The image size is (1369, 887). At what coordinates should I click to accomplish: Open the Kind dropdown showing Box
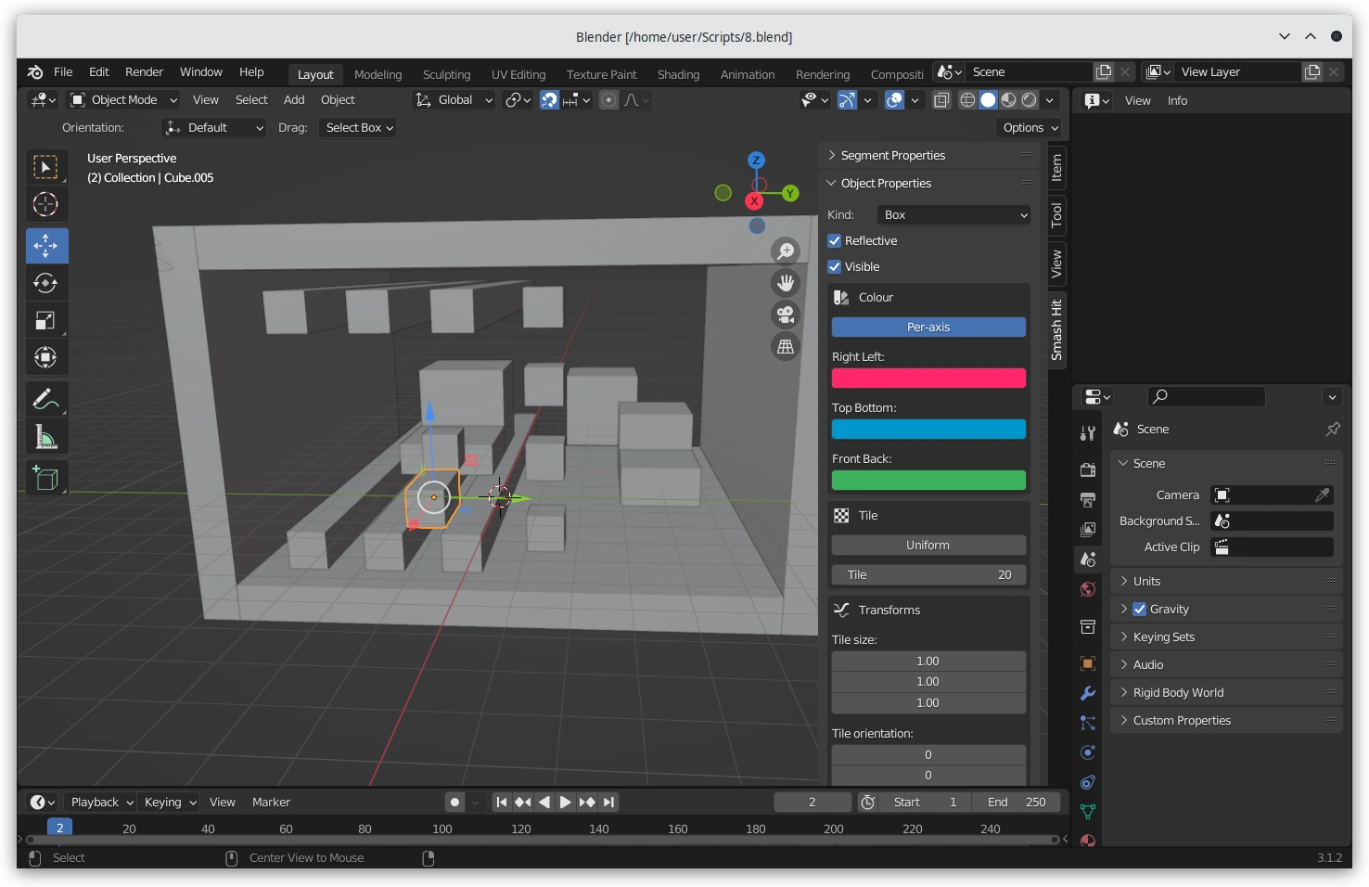coord(953,215)
